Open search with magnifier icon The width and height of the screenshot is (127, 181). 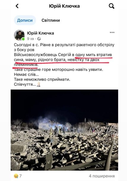pyautogui.click(x=112, y=6)
